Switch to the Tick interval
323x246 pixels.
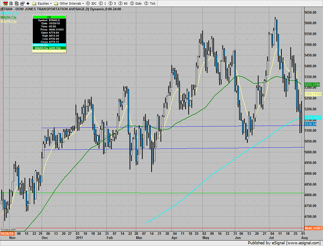(150, 3)
